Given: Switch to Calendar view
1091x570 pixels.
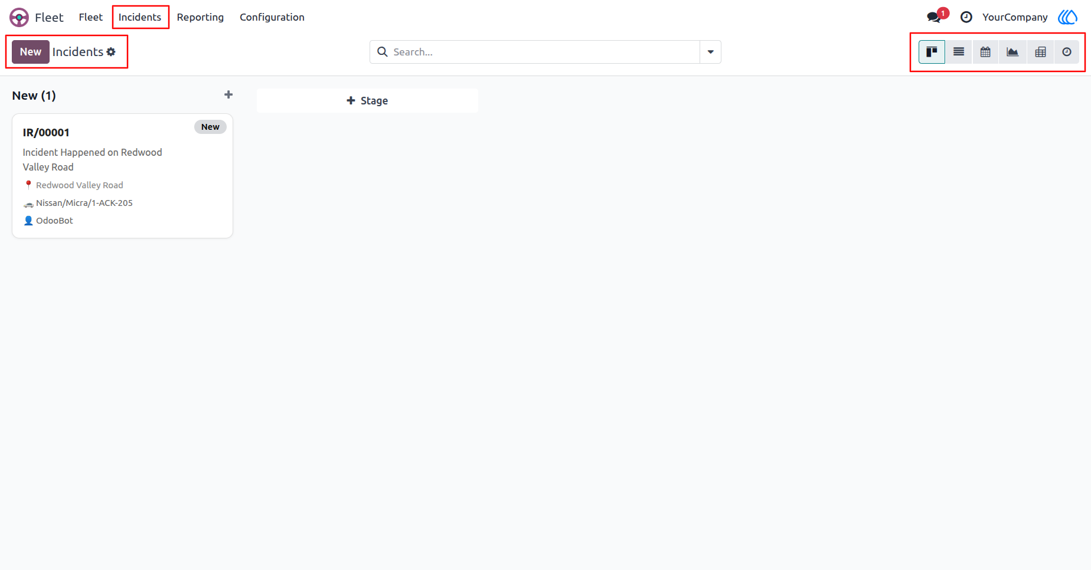Looking at the screenshot, I should coord(985,52).
